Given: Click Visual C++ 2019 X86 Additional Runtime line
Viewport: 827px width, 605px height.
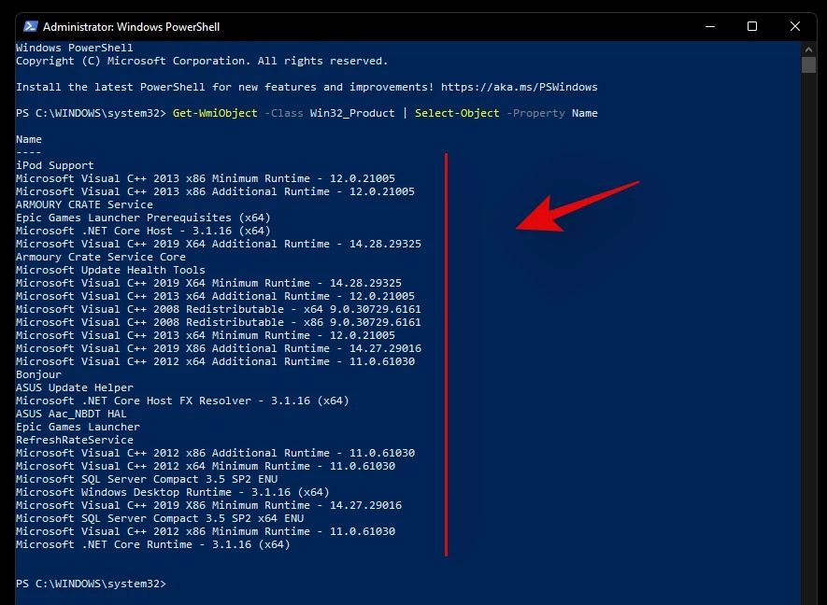Looking at the screenshot, I should point(219,348).
